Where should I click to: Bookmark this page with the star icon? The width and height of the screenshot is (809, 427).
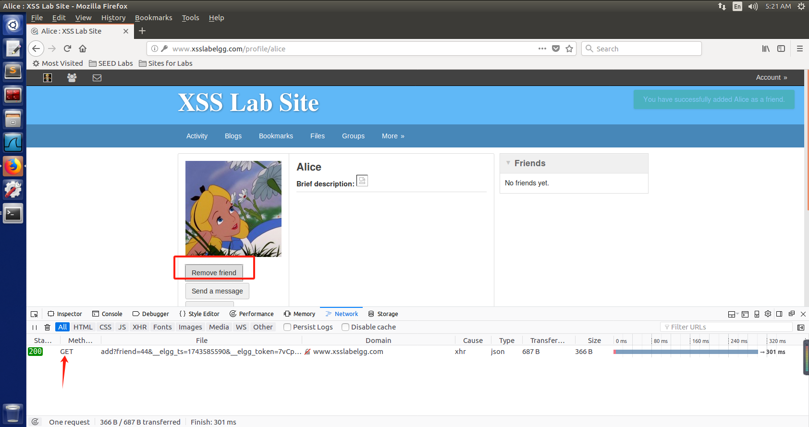[569, 49]
